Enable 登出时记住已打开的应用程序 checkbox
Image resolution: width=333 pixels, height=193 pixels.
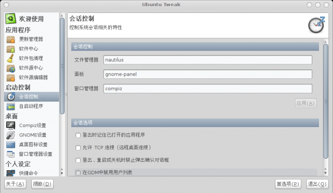coord(78,135)
